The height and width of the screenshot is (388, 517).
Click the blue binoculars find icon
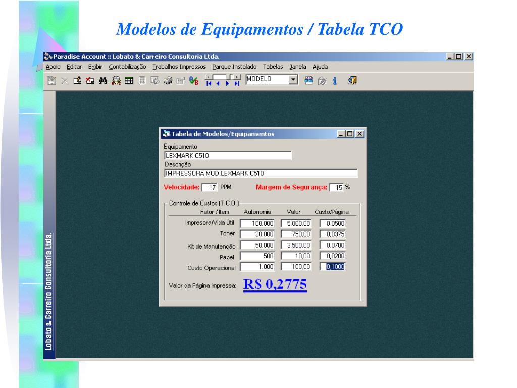click(x=308, y=80)
